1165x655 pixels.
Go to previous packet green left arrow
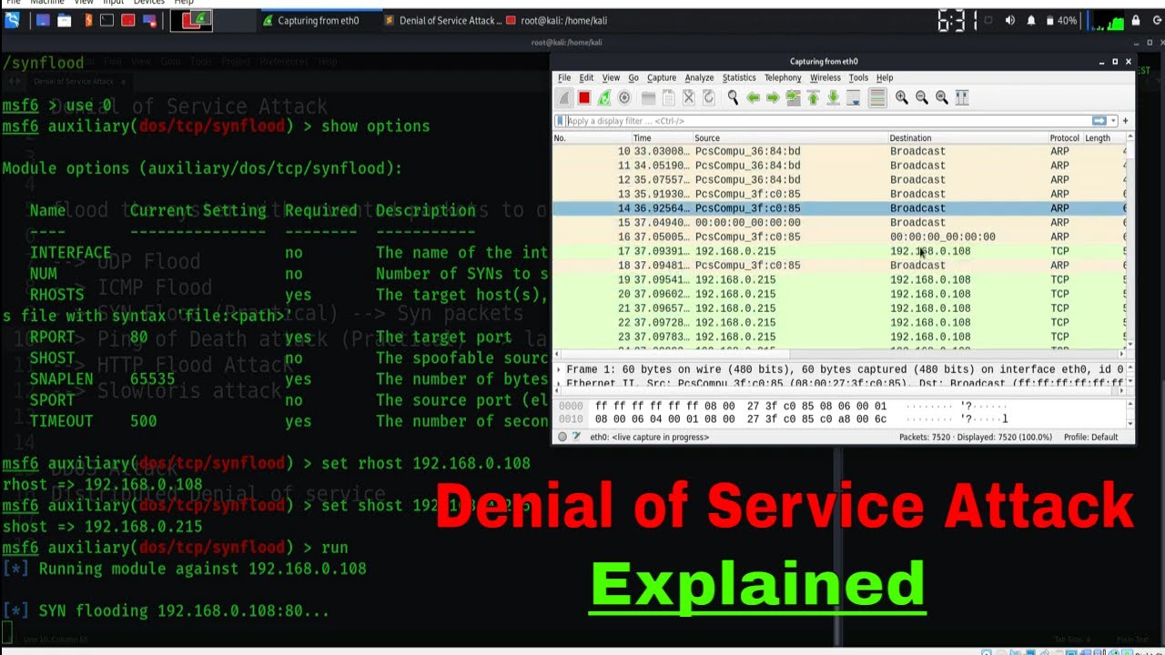[x=753, y=98]
